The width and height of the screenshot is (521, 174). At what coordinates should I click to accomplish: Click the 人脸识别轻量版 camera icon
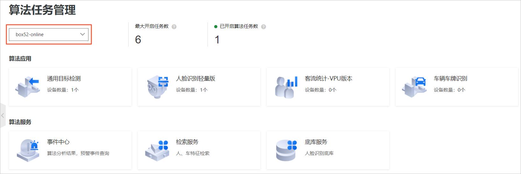point(157,87)
